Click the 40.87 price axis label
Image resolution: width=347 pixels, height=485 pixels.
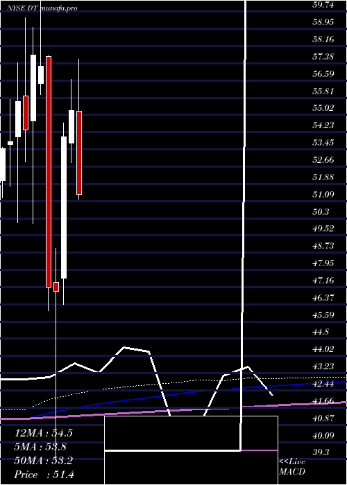(325, 418)
